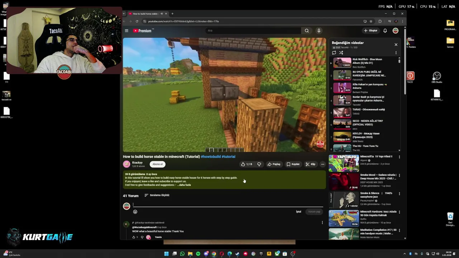Open Steam from taskbar
Screen dimensions: 459x258
(x=237, y=254)
